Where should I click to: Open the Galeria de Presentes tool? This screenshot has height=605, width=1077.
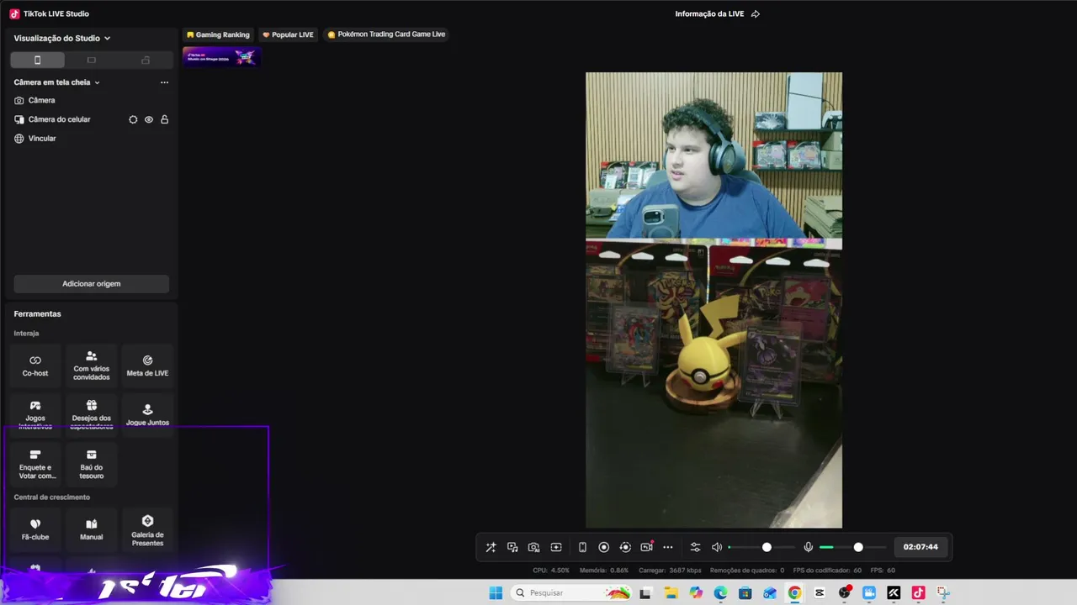(x=147, y=529)
